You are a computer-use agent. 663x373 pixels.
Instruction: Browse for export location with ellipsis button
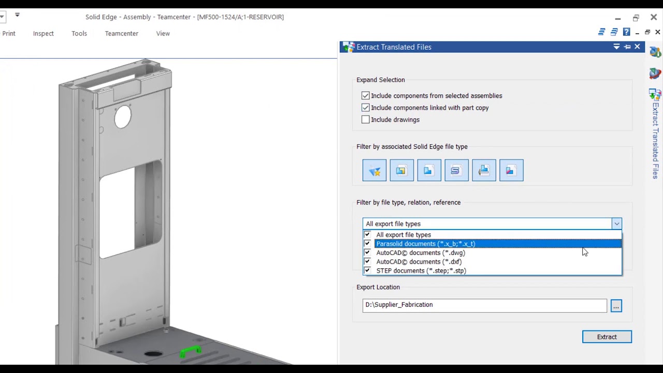[616, 306]
